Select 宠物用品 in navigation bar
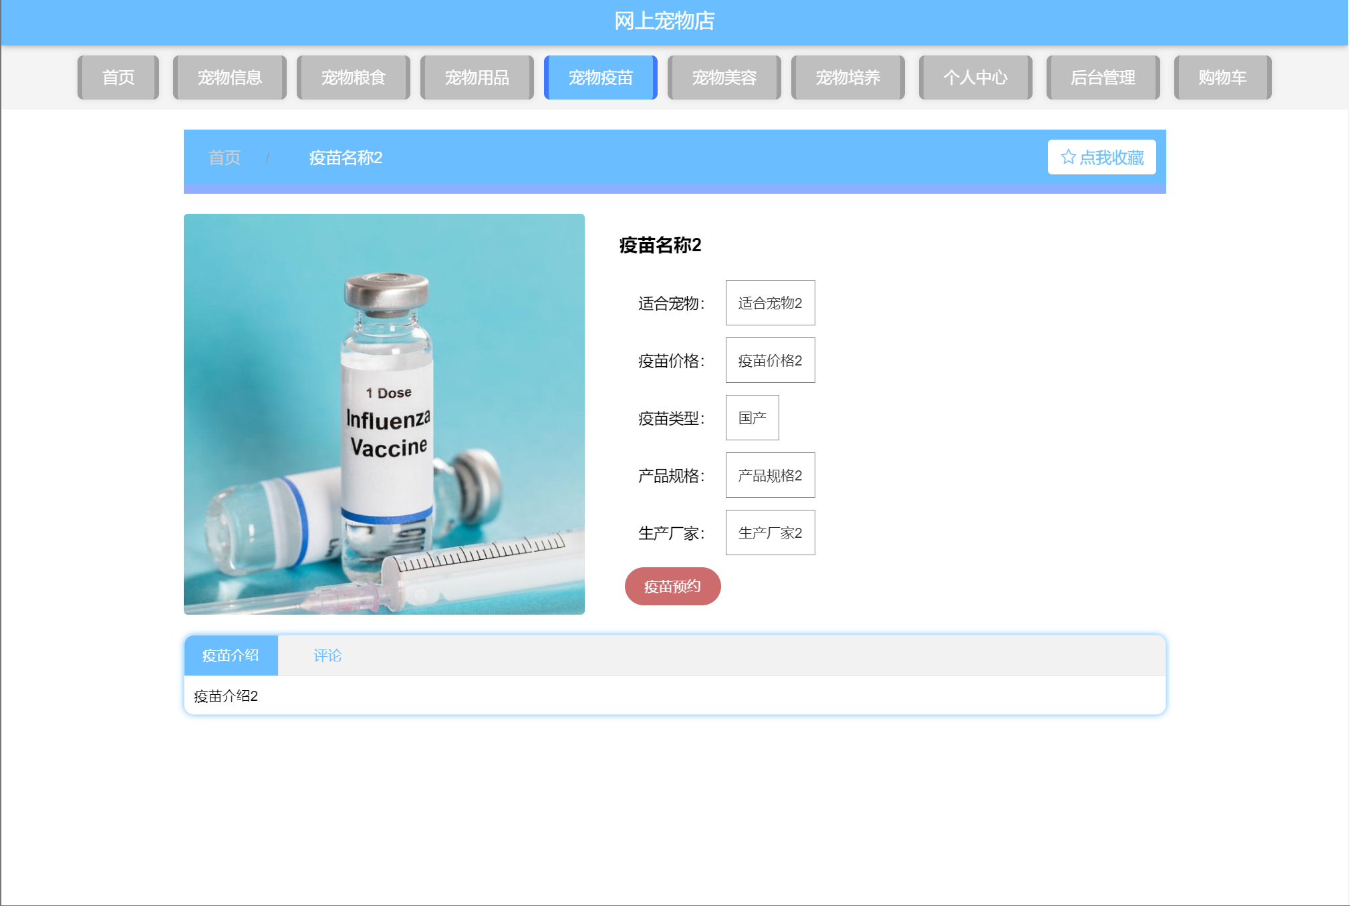The image size is (1350, 906). (x=477, y=78)
